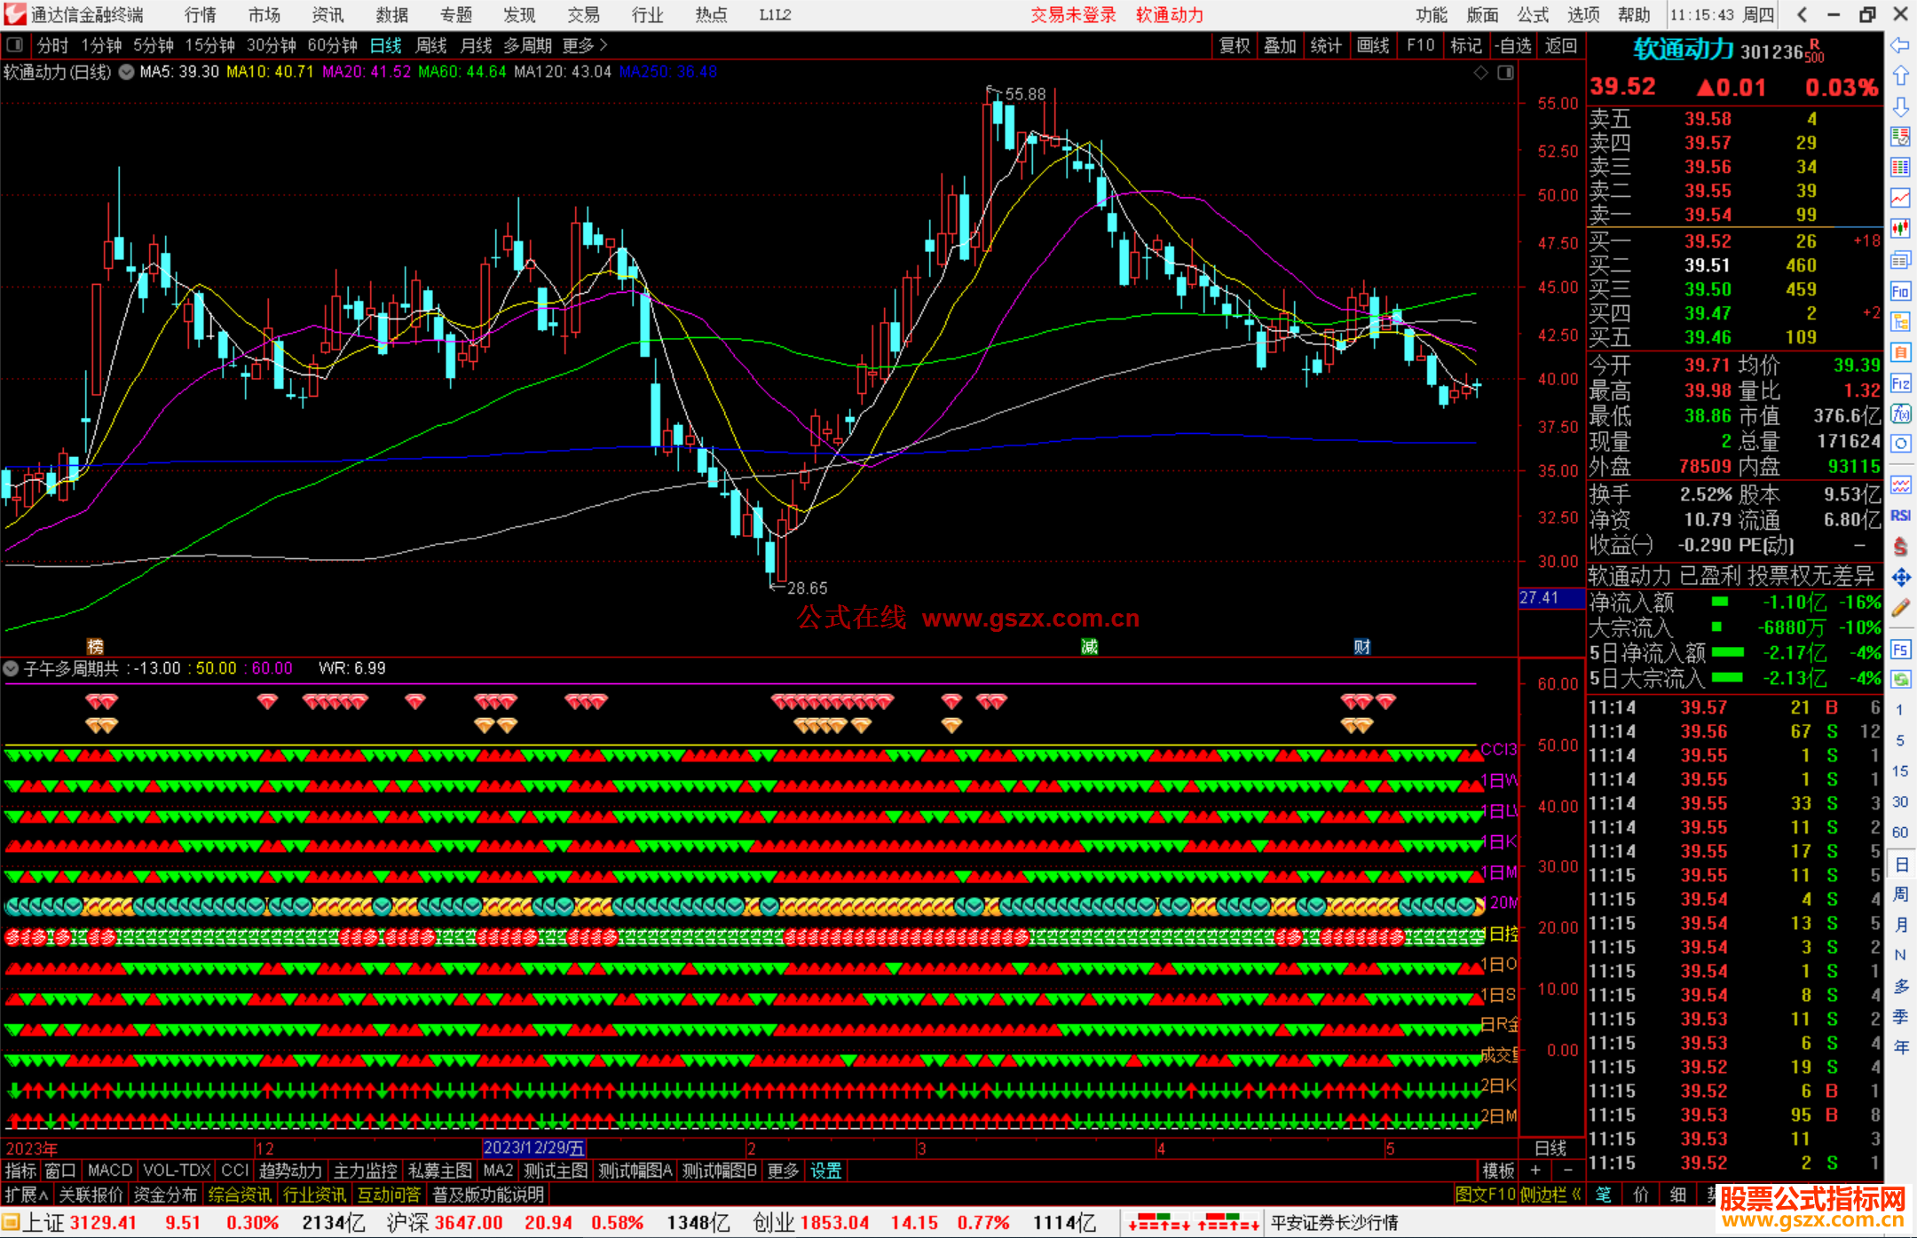Click the MACD indicator button
1917x1238 pixels.
coord(110,1171)
